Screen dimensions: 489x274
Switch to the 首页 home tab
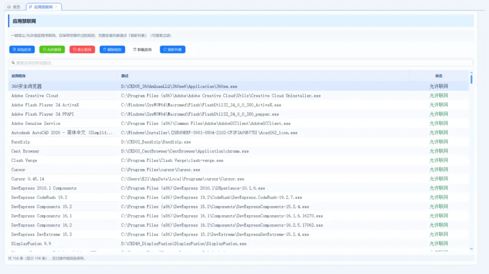[x=14, y=7]
